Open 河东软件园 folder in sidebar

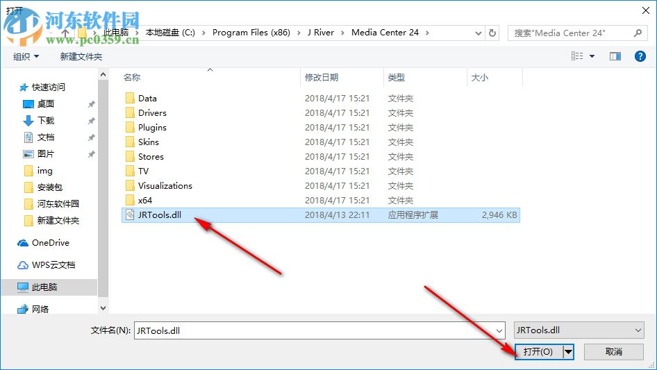(x=58, y=204)
